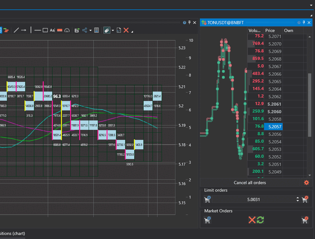Open dropdown beside mouse trading icon

(x=112, y=30)
